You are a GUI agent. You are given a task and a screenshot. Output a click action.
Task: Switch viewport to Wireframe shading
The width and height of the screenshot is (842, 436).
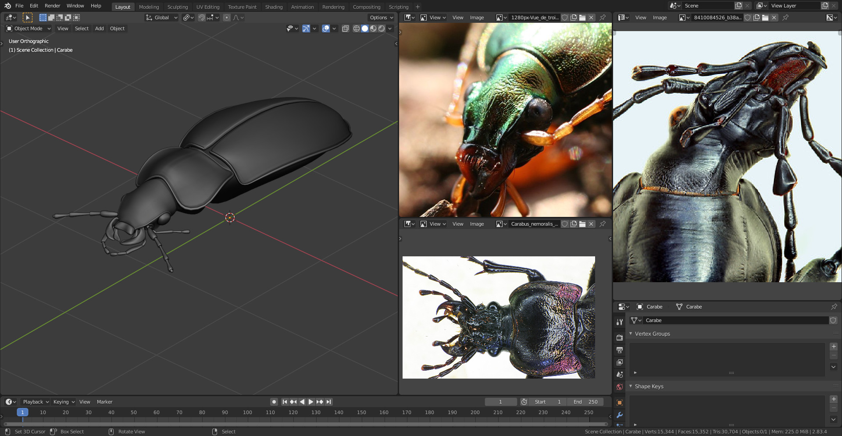tap(357, 28)
